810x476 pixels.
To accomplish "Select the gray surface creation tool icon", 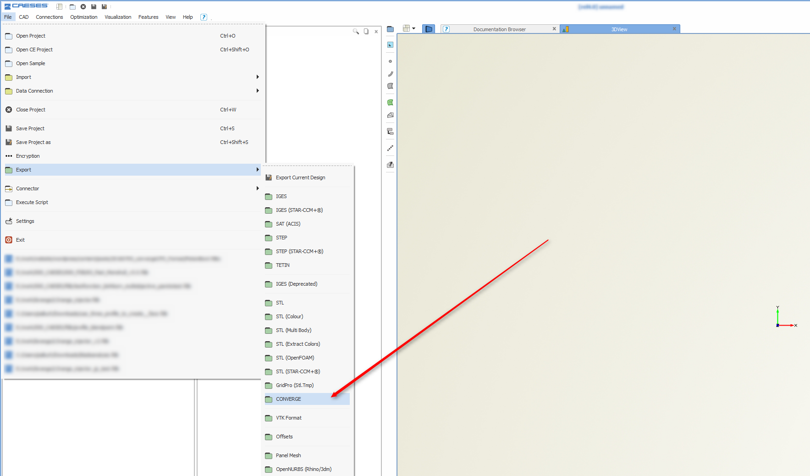I will click(390, 86).
